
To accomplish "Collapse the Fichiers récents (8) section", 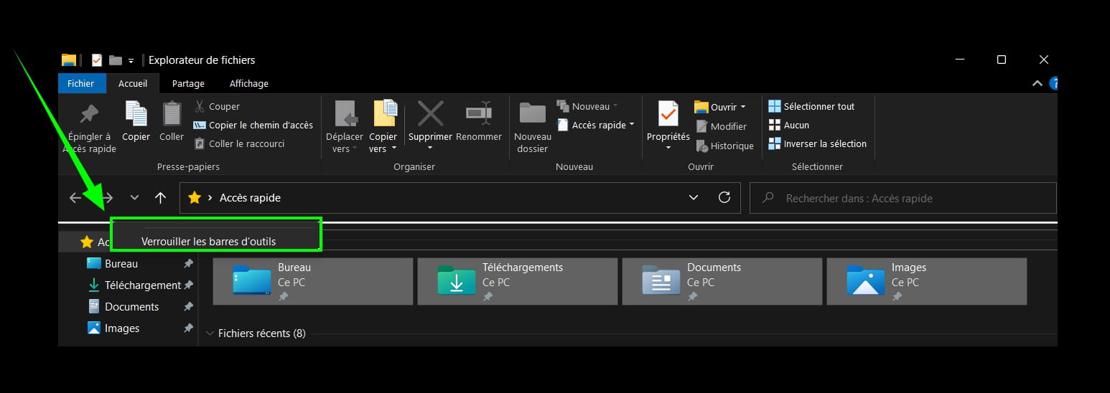I will click(210, 333).
